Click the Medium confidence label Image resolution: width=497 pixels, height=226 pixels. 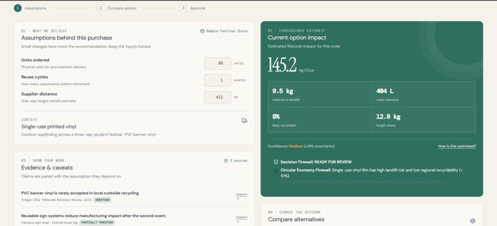pyautogui.click(x=296, y=146)
